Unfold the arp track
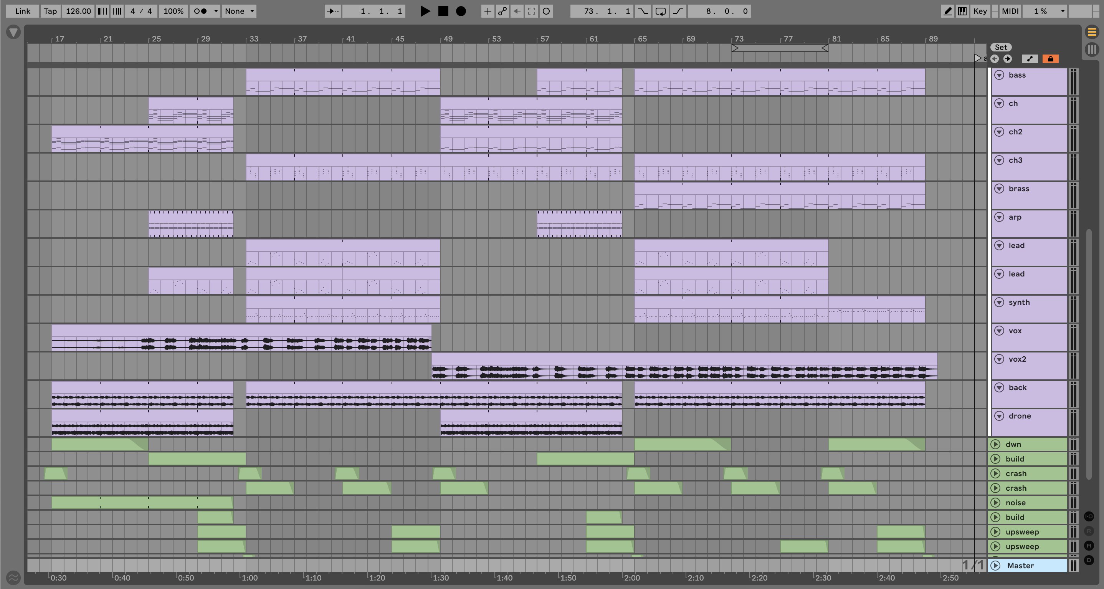This screenshot has width=1104, height=589. coord(999,217)
